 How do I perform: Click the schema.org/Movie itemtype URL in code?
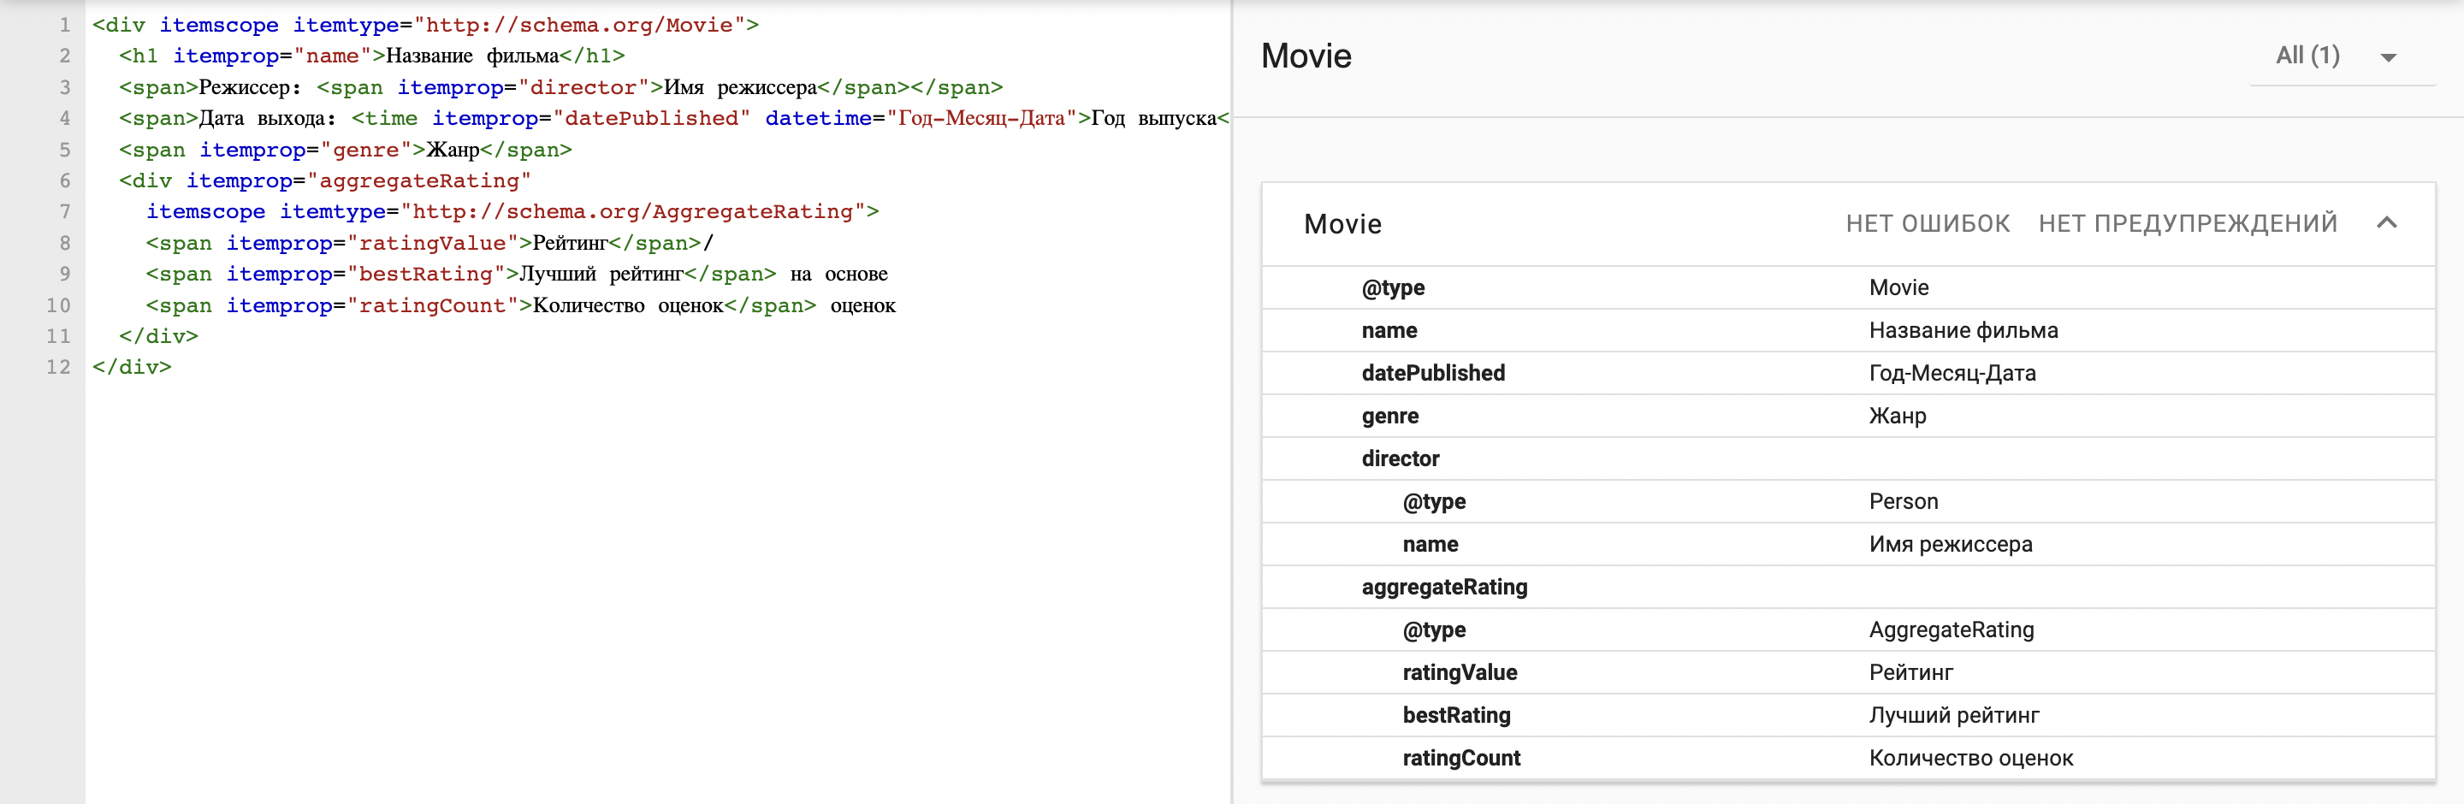578,25
